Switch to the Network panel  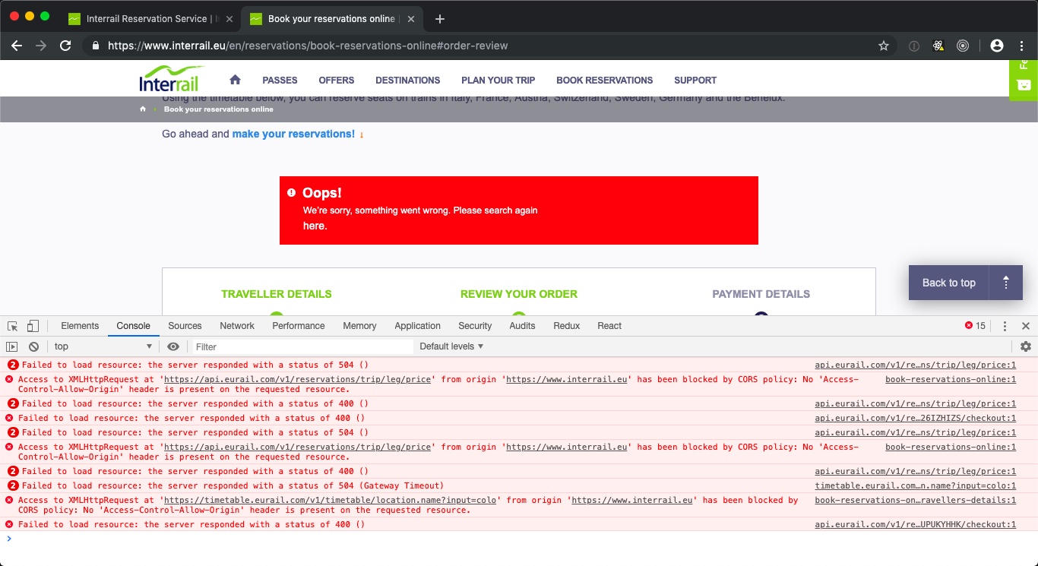[237, 326]
